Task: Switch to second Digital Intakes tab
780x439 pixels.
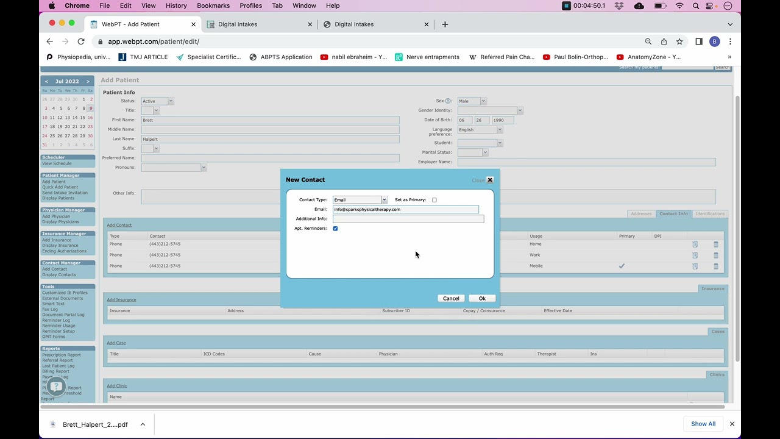Action: click(x=376, y=24)
